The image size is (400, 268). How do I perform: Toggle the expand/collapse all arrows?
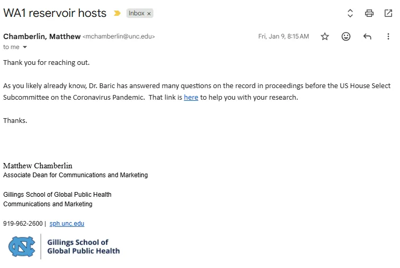350,14
